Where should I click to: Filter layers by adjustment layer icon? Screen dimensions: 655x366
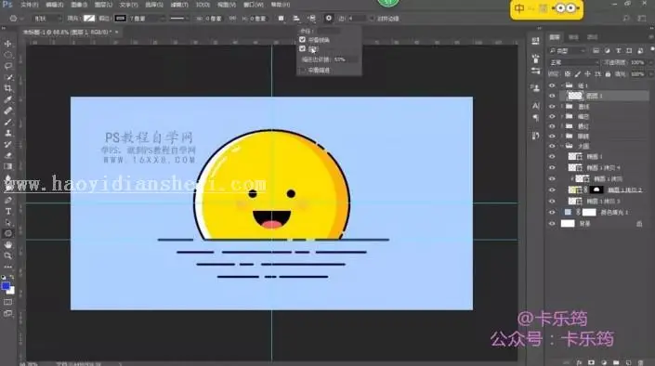pyautogui.click(x=607, y=51)
